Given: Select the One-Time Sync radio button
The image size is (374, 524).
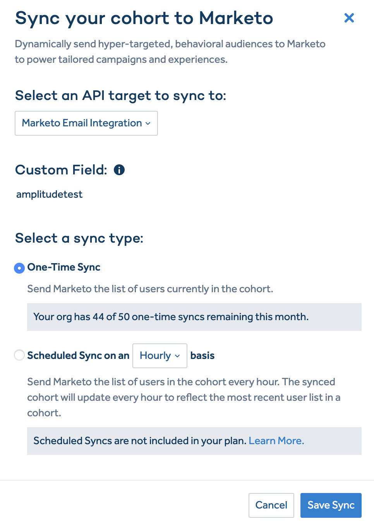Looking at the screenshot, I should (x=19, y=268).
